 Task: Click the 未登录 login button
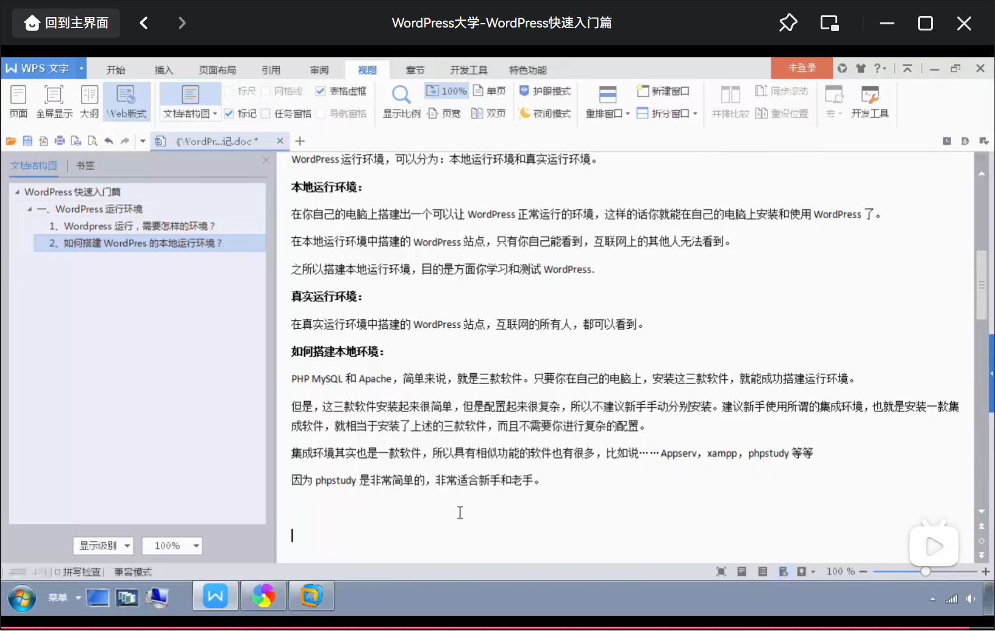point(802,68)
